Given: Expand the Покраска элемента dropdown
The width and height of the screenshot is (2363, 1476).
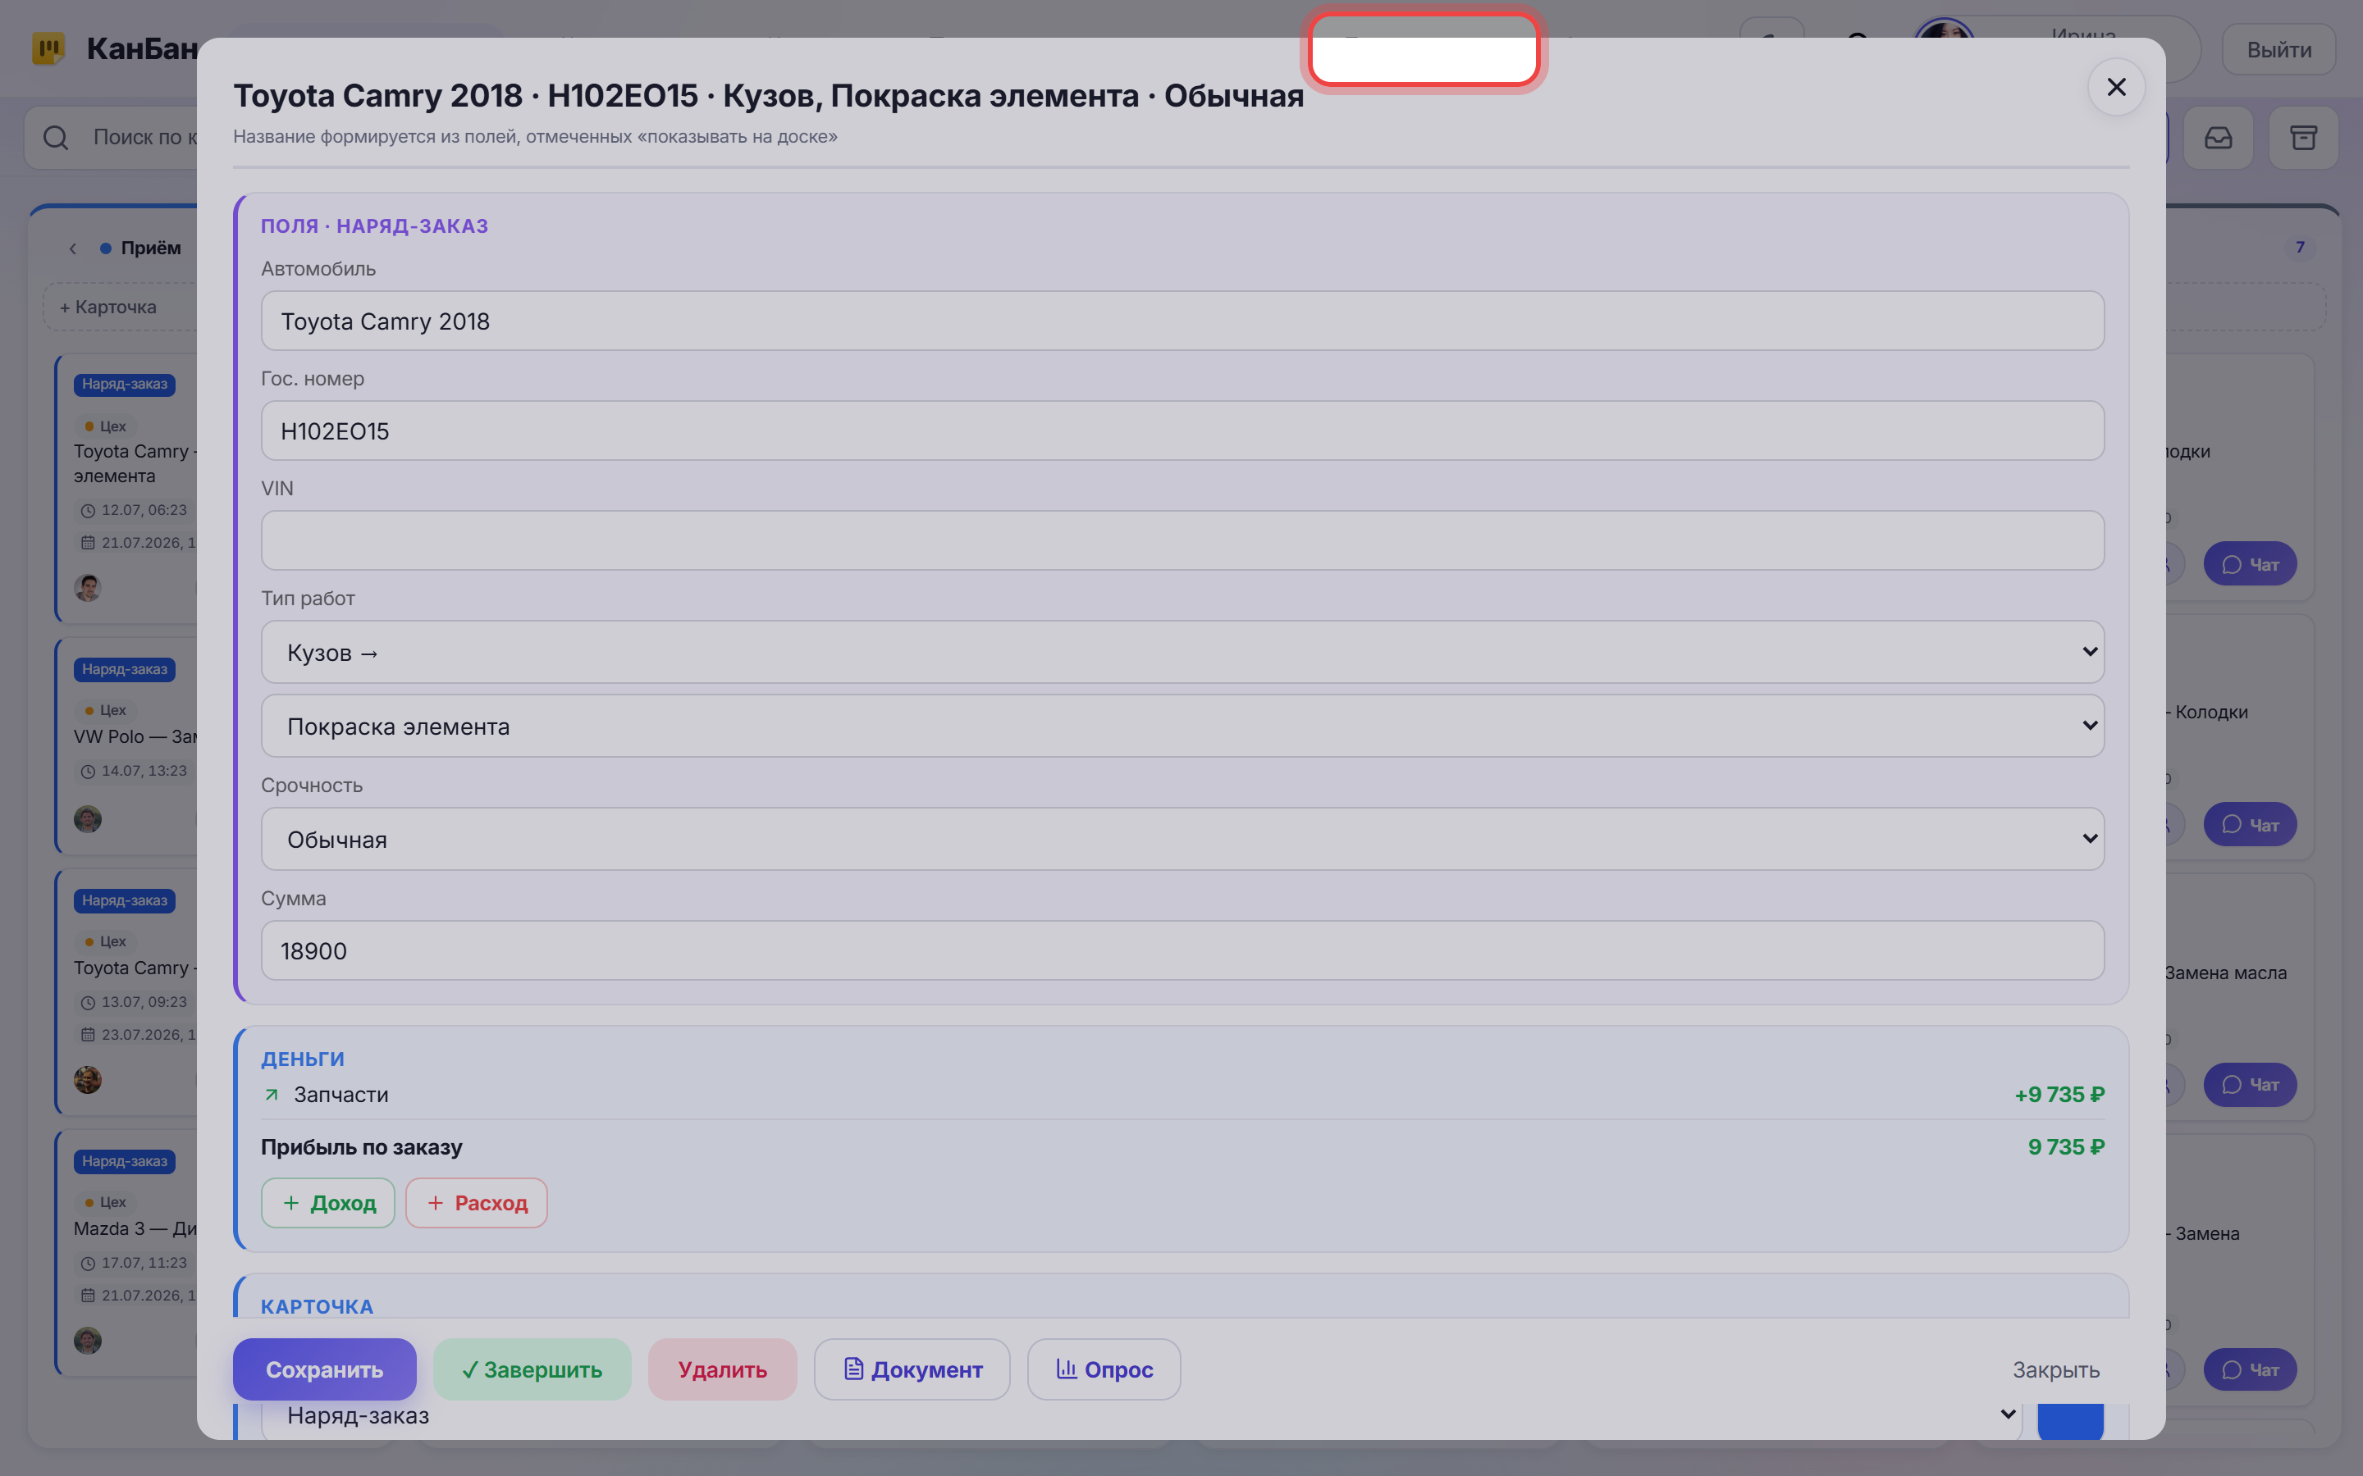Looking at the screenshot, I should (x=1181, y=726).
